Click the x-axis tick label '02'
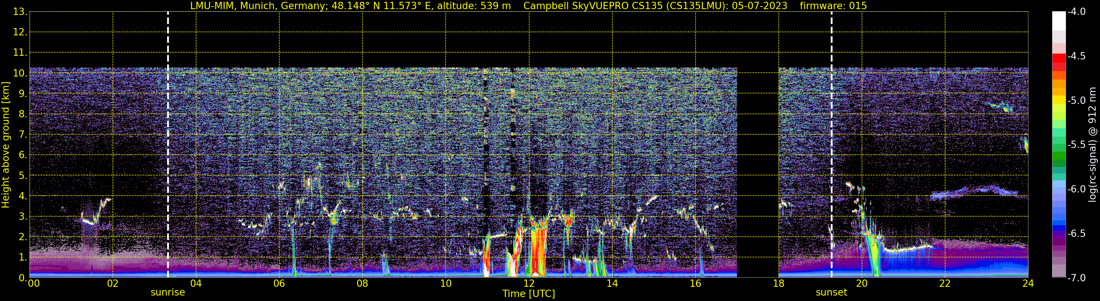The image size is (1100, 301). click(113, 284)
